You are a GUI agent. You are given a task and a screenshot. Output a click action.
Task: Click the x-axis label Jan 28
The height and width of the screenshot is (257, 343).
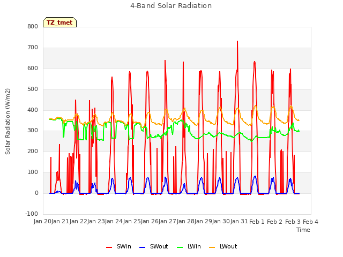pos(185,222)
